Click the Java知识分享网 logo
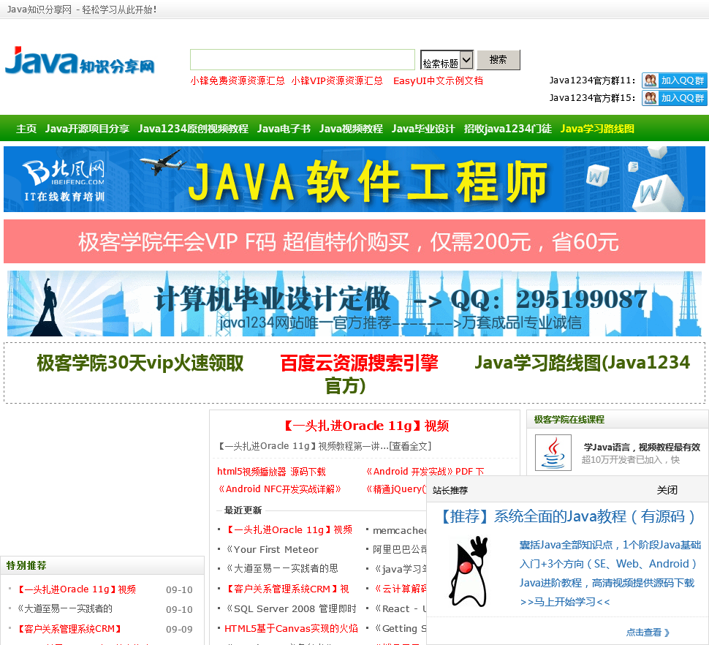 coord(80,61)
